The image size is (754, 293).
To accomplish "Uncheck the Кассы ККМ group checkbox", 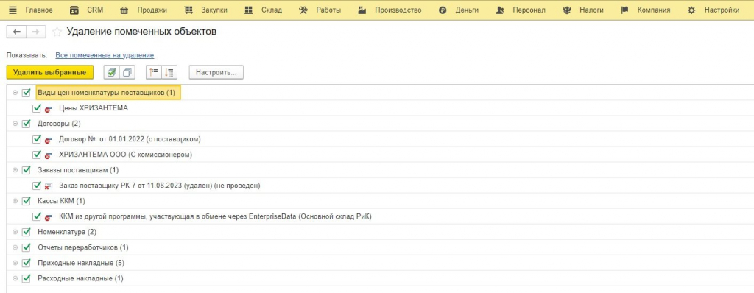I will click(26, 201).
